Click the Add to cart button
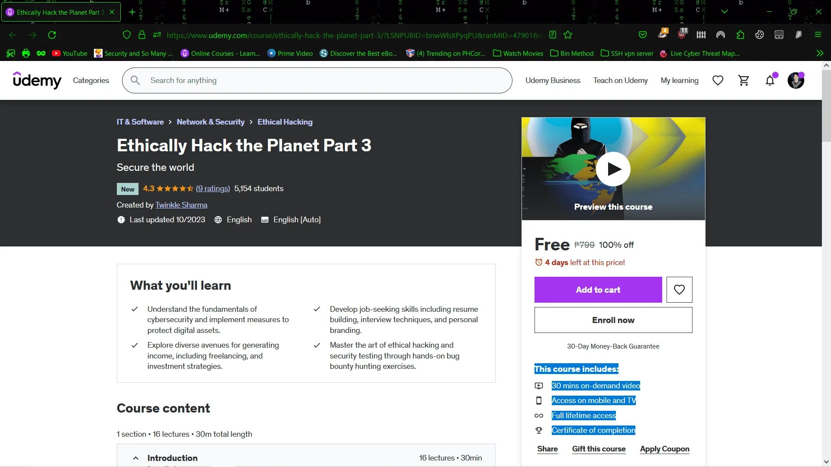 click(598, 290)
